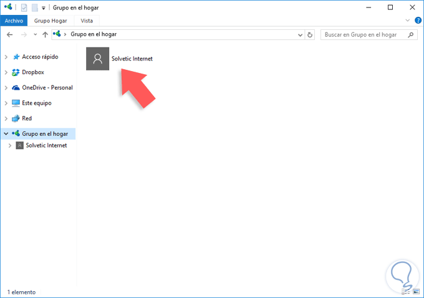Image resolution: width=424 pixels, height=298 pixels.
Task: Expand the Este equipo tree node
Action: (6, 103)
